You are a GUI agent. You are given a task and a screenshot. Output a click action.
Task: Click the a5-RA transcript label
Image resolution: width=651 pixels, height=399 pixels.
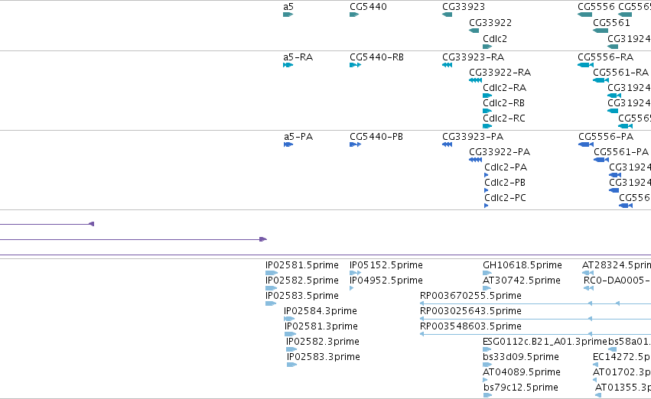click(x=298, y=57)
